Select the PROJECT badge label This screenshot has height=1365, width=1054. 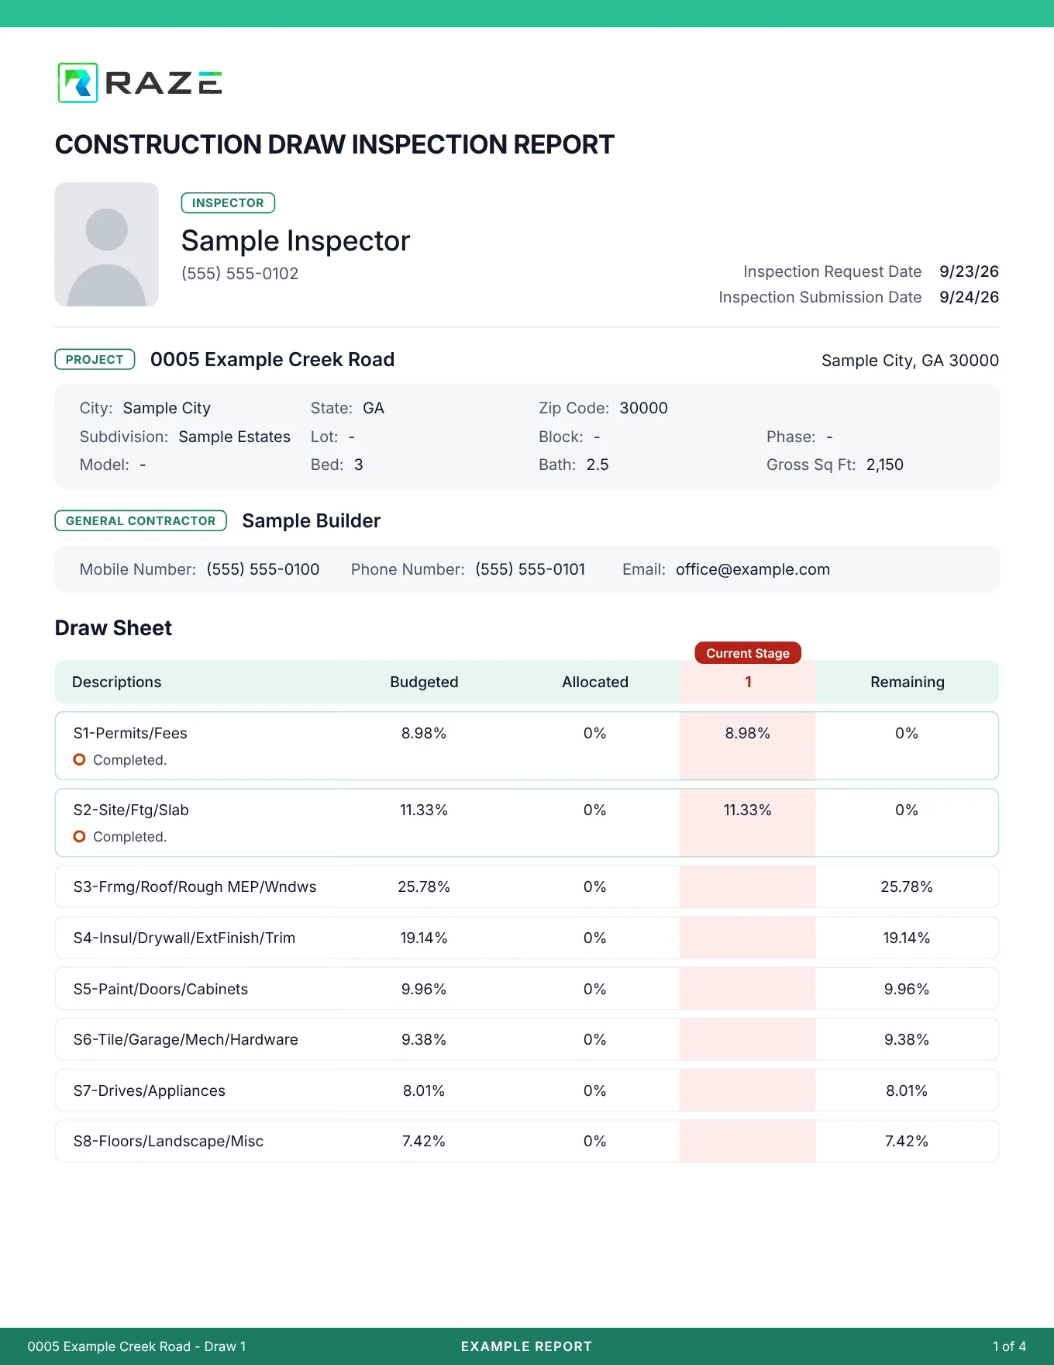(95, 360)
